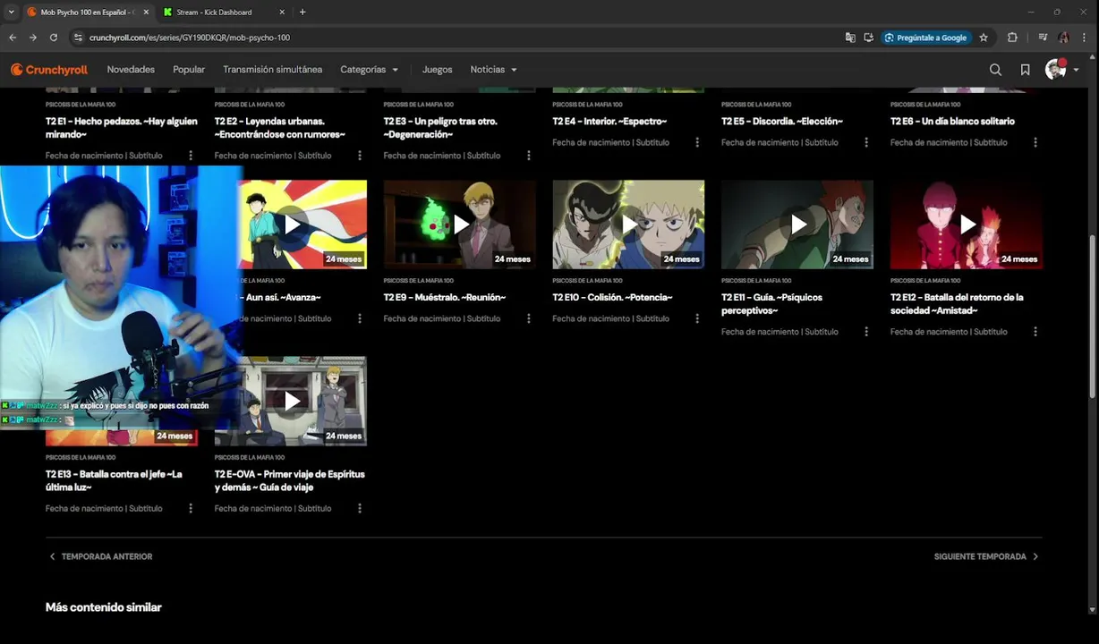The height and width of the screenshot is (644, 1099).
Task: Play T2 E12 Batalla del retorno thumbnail
Action: [967, 225]
